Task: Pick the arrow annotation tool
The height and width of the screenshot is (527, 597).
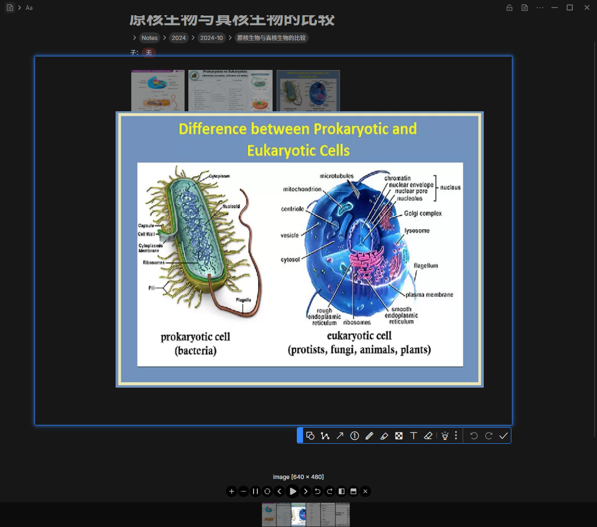Action: pos(340,436)
